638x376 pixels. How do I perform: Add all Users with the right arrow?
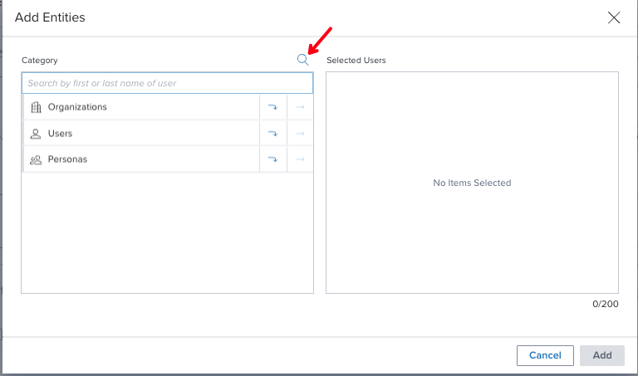(300, 134)
